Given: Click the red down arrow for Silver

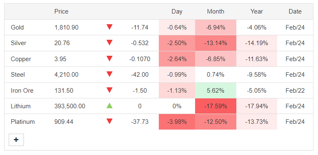Looking at the screenshot, I should pos(110,43).
